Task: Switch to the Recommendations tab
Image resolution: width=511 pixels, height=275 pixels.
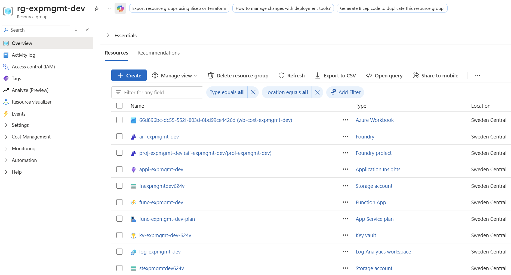Action: (x=158, y=53)
